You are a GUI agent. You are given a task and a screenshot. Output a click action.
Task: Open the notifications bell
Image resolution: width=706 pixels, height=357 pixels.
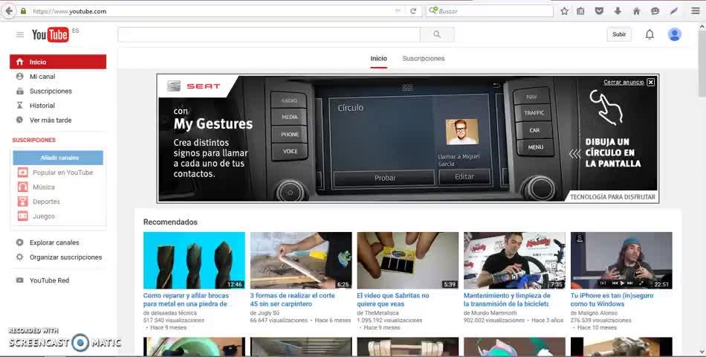(650, 34)
